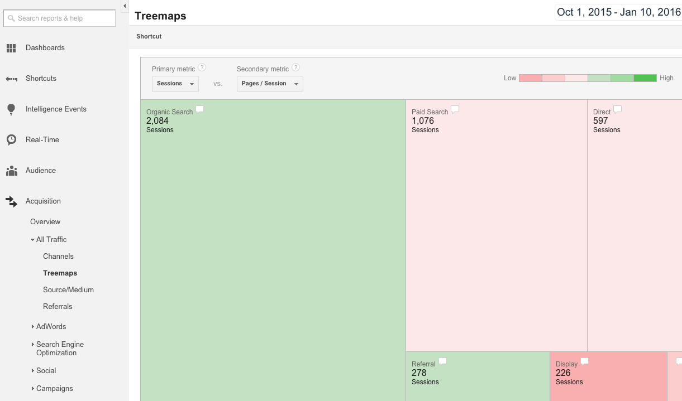The height and width of the screenshot is (401, 682).
Task: Collapse the left sidebar with the arrow
Action: tap(125, 6)
